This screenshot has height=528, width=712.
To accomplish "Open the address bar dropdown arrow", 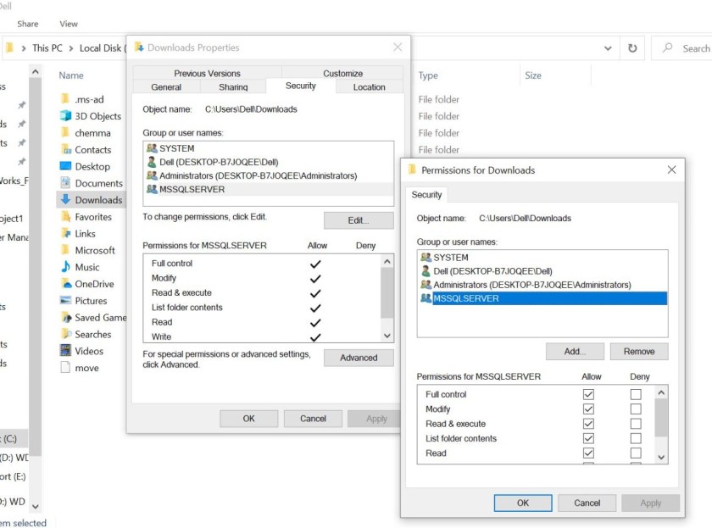I will pos(606,48).
